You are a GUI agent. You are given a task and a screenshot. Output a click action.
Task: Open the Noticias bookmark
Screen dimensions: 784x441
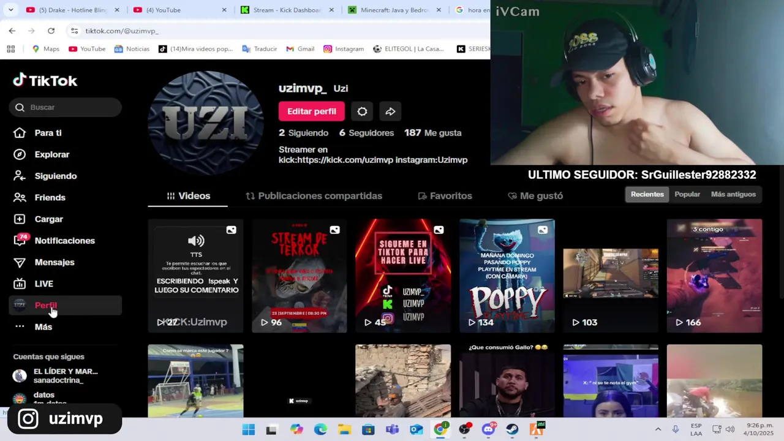(x=132, y=49)
